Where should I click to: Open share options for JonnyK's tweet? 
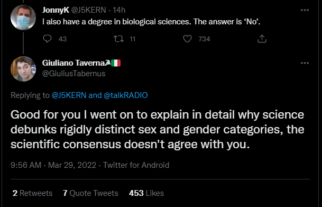[262, 39]
